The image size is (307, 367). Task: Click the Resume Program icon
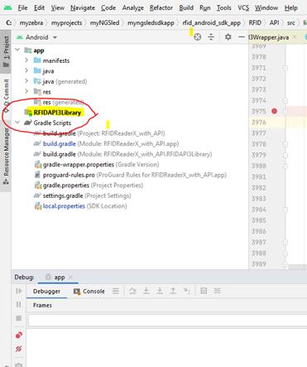[x=19, y=291]
